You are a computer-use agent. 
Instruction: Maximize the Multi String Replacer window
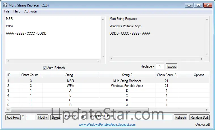(x=198, y=5)
